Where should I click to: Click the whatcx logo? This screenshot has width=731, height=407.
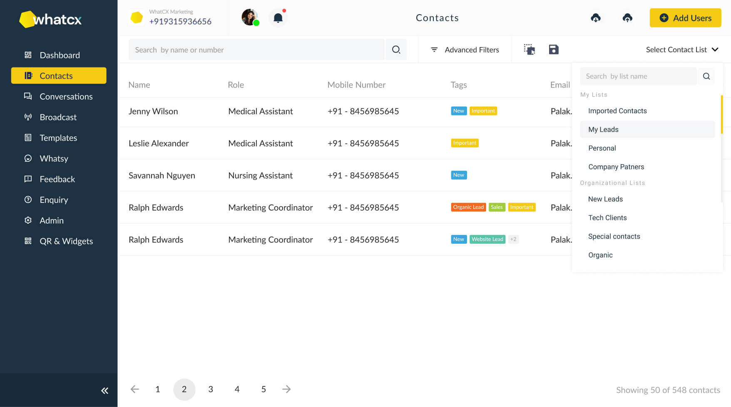click(x=50, y=19)
